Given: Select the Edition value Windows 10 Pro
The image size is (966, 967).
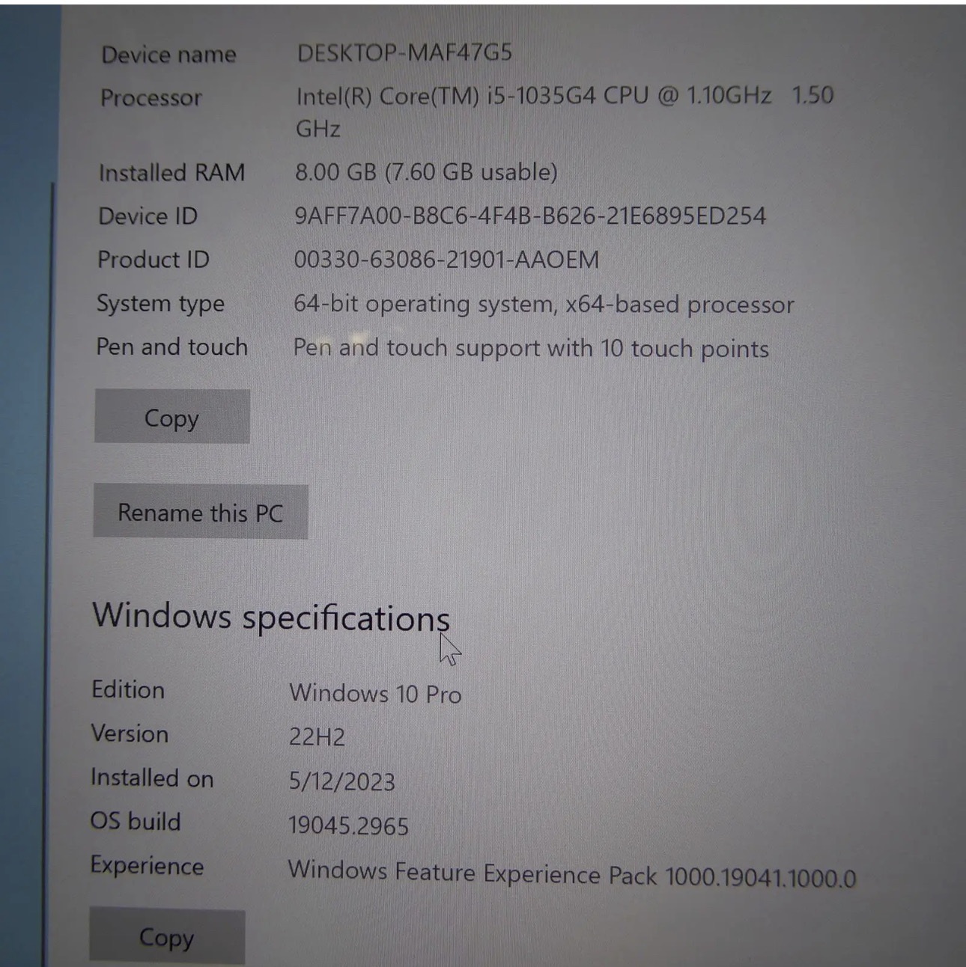Looking at the screenshot, I should (375, 693).
